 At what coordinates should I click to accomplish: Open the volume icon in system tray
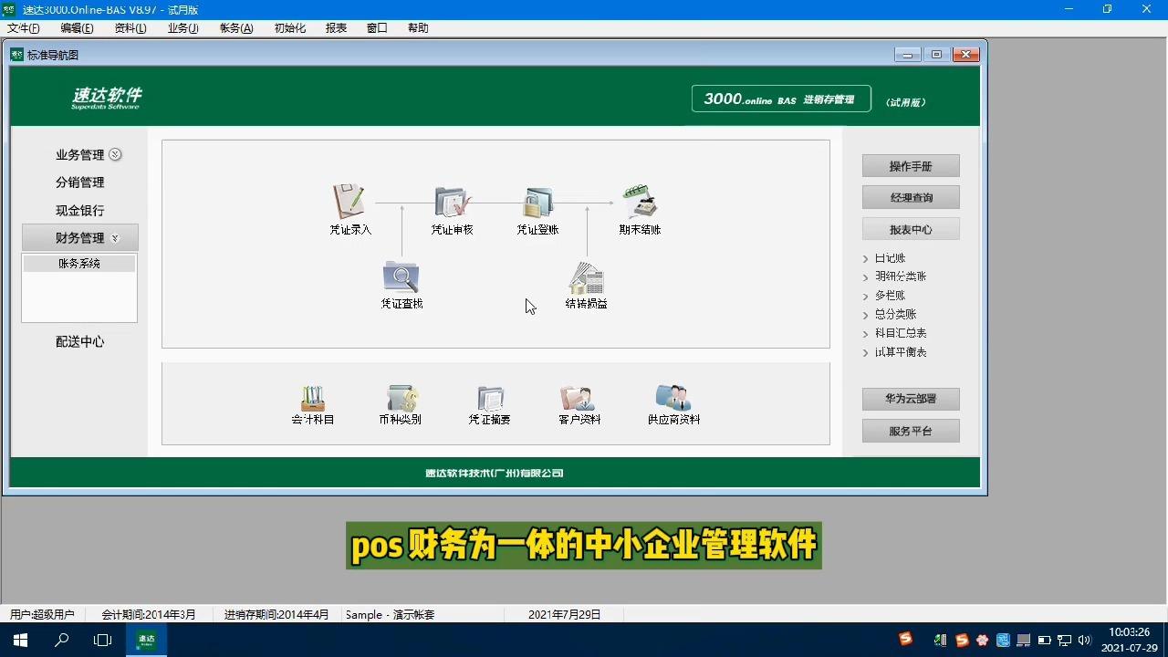coord(1085,641)
